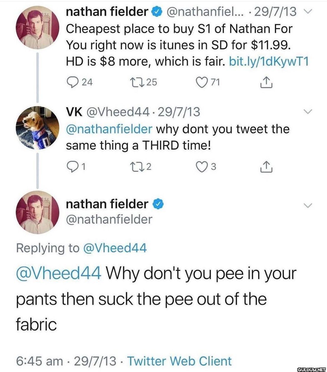The width and height of the screenshot is (327, 372).
Task: Share the first tweet via share icon
Action: click(266, 82)
